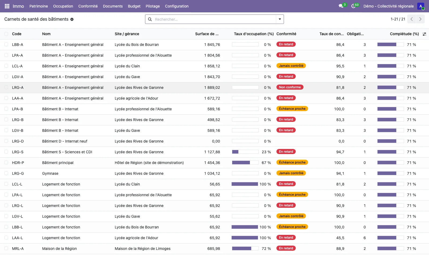Click the 1-21 / 21 pager counter

(x=398, y=19)
